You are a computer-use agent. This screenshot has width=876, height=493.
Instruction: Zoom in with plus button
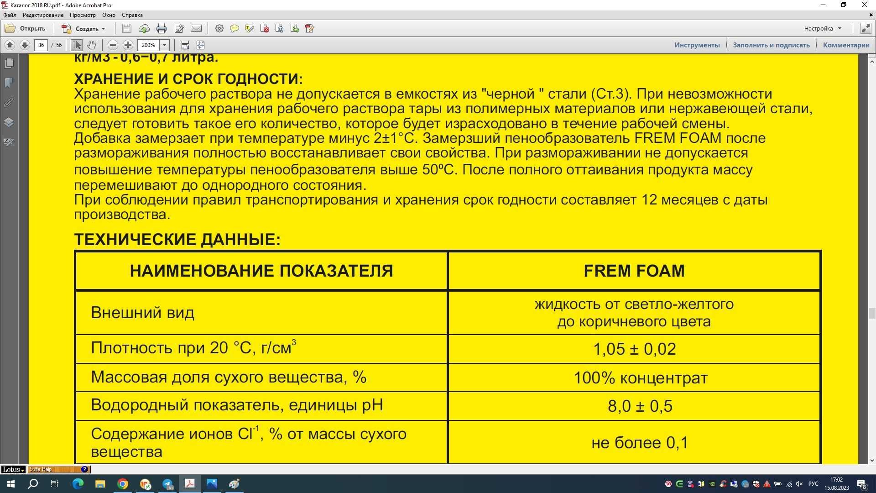click(x=128, y=45)
